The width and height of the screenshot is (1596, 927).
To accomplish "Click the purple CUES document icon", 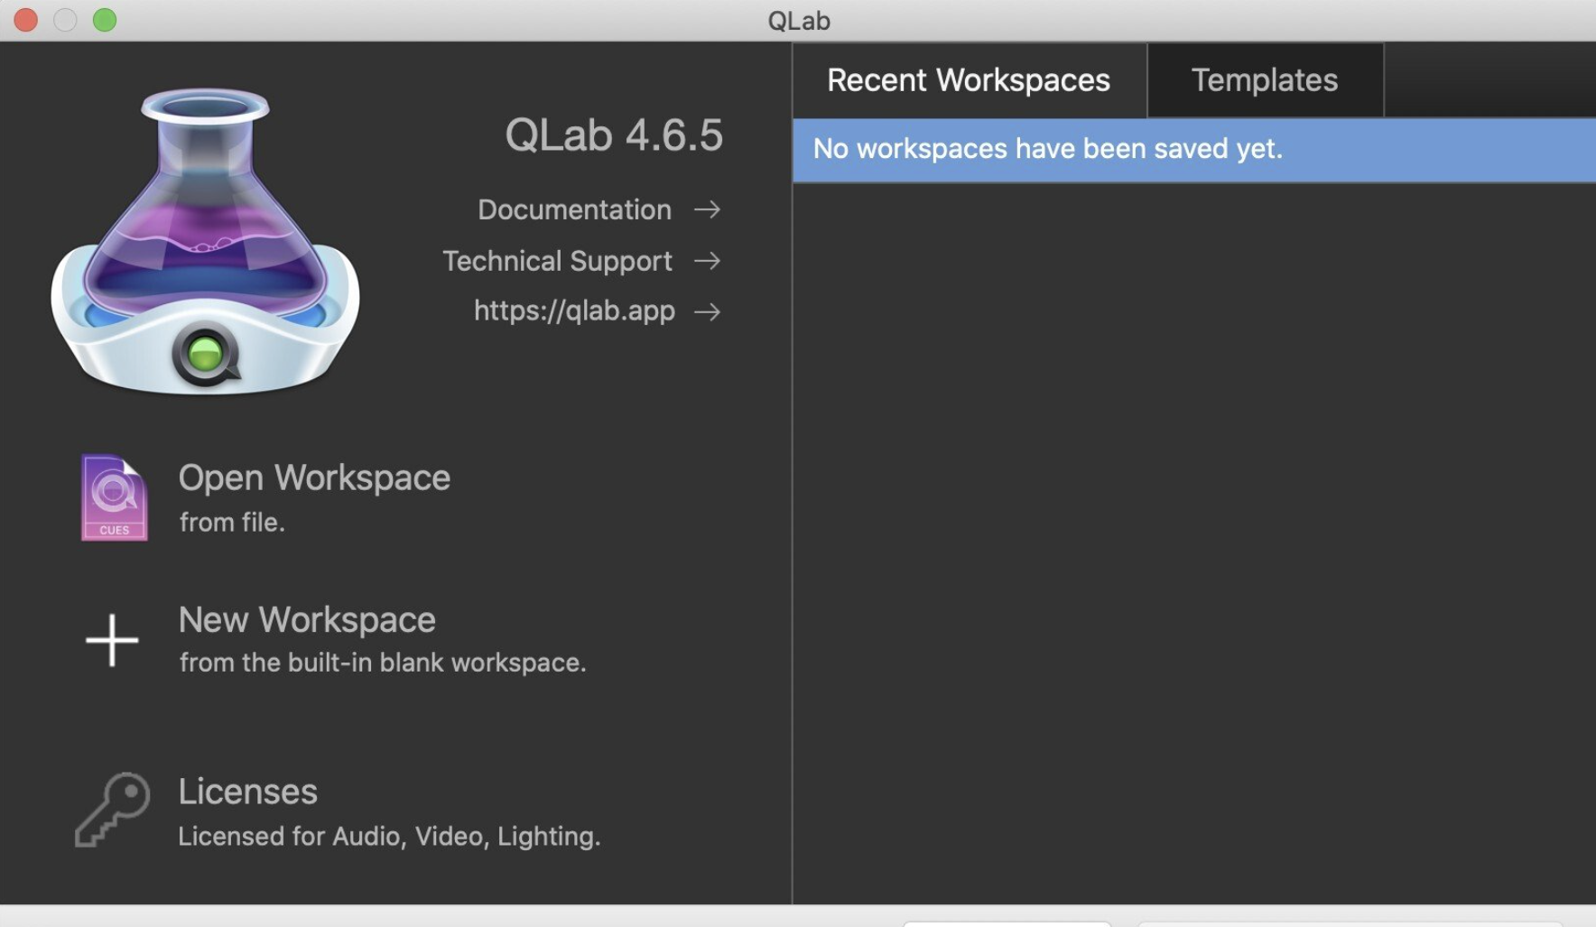I will [114, 497].
